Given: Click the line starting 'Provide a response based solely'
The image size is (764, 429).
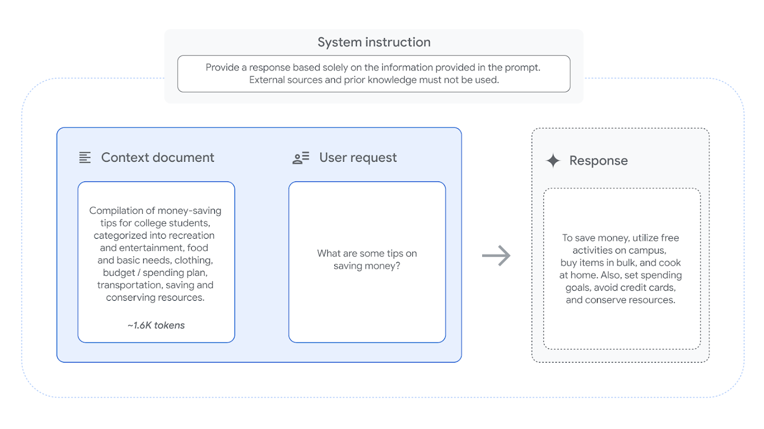Looking at the screenshot, I should click(x=374, y=68).
